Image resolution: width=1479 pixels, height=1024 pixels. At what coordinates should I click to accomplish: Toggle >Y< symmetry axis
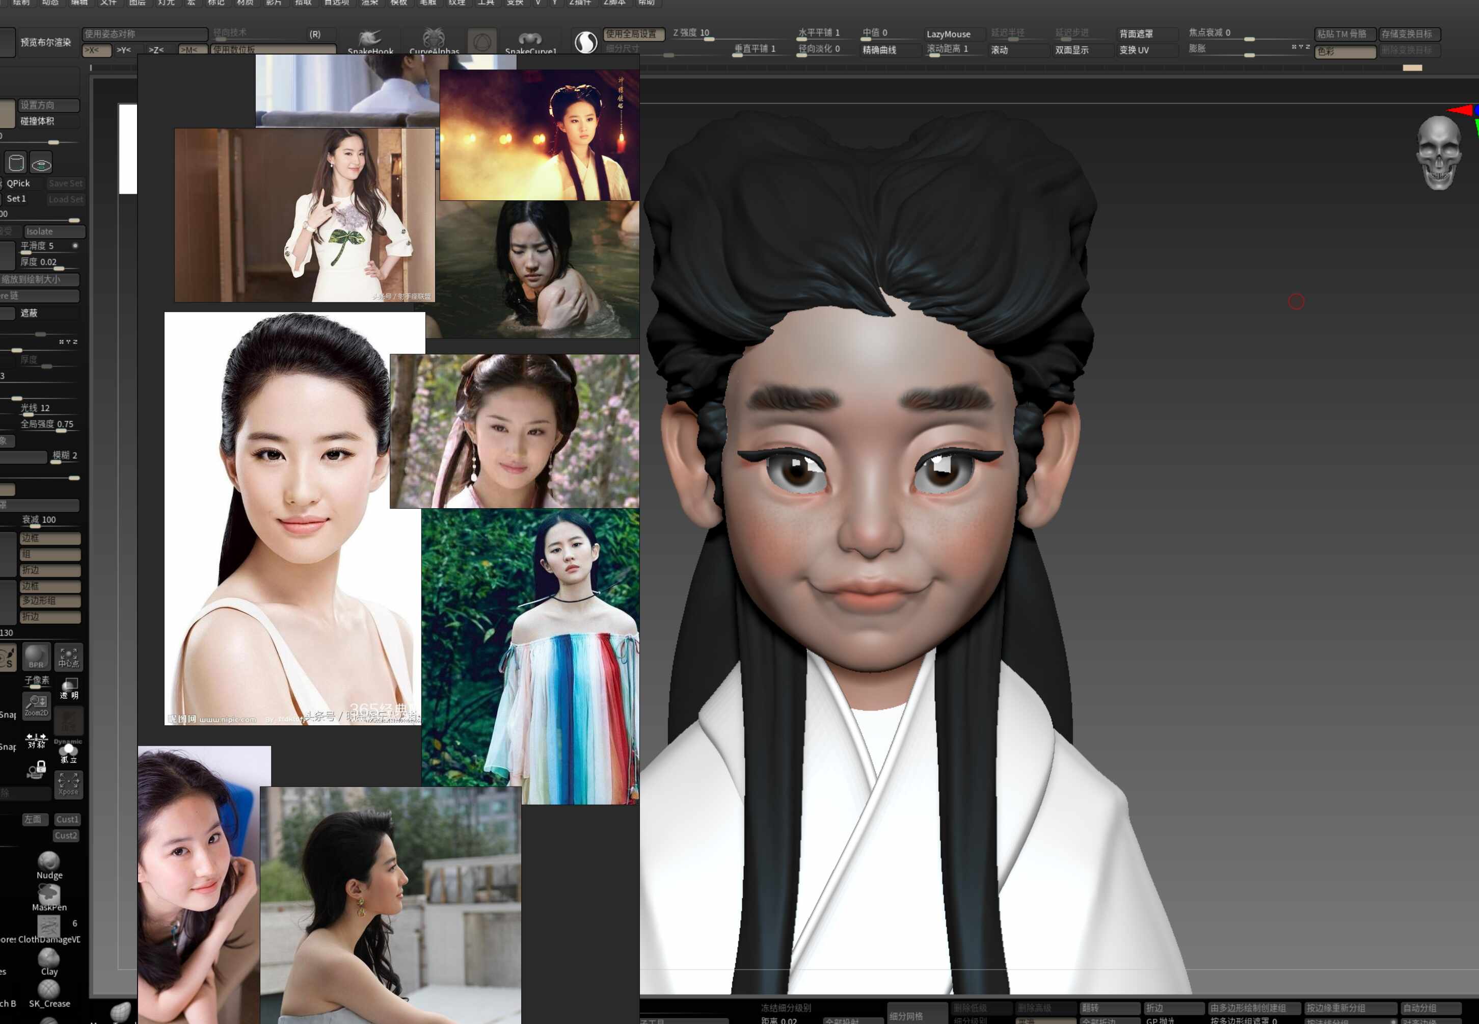point(124,49)
